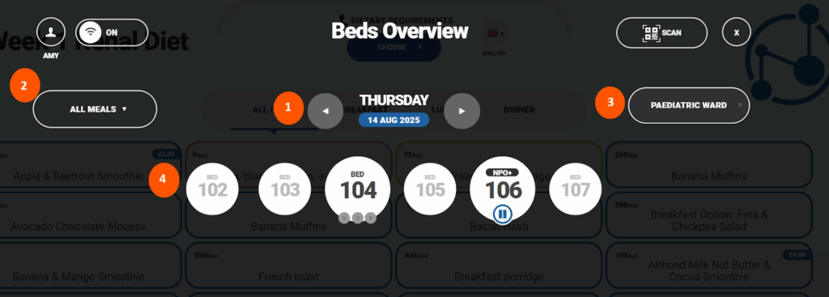The image size is (829, 297).
Task: Click the first x marker under bed 104
Action: [344, 217]
